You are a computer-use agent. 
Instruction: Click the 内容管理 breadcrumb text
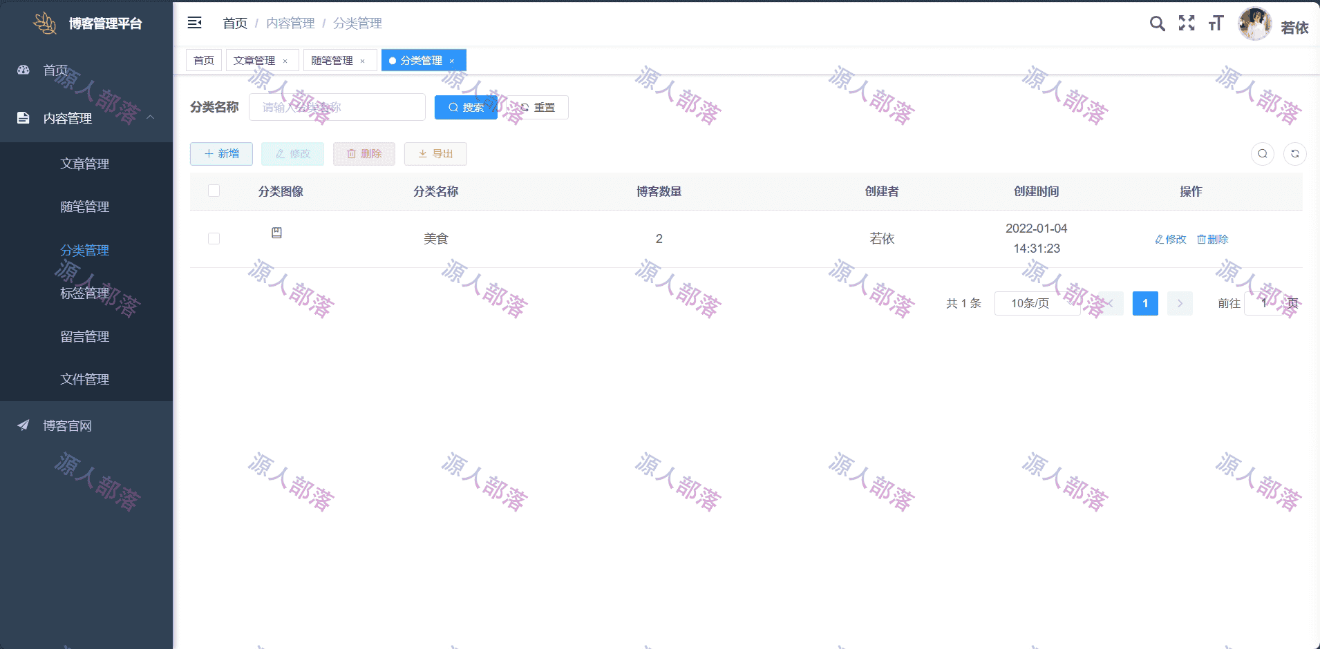[x=290, y=23]
